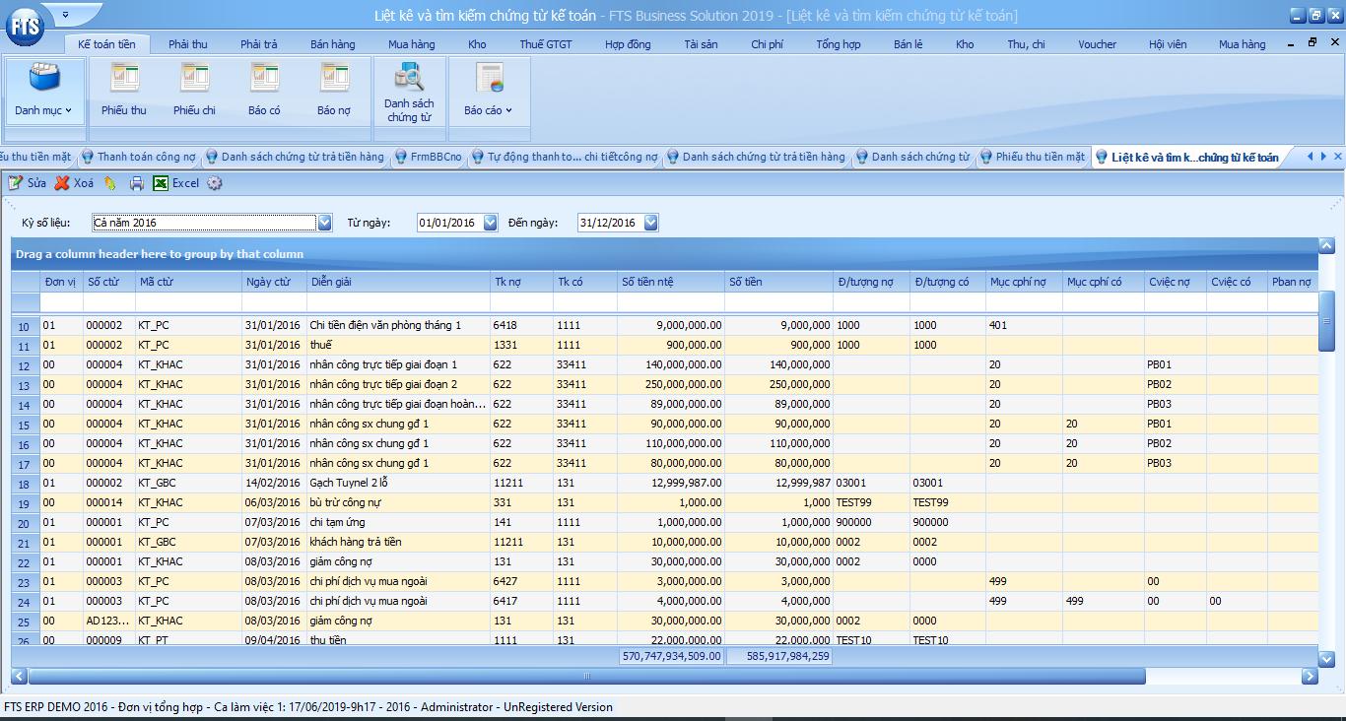Select row 18 Gạch Tuynel 2 lỗ
This screenshot has width=1346, height=721.
(664, 483)
